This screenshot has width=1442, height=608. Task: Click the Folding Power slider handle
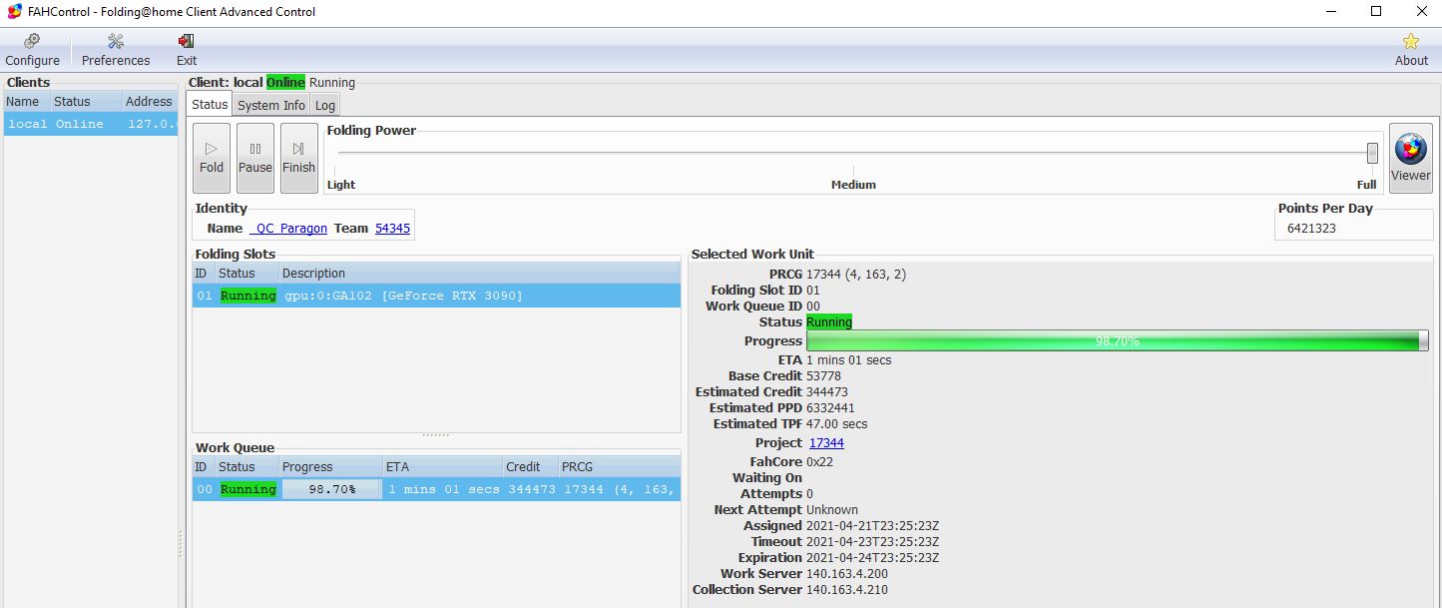tap(1372, 153)
